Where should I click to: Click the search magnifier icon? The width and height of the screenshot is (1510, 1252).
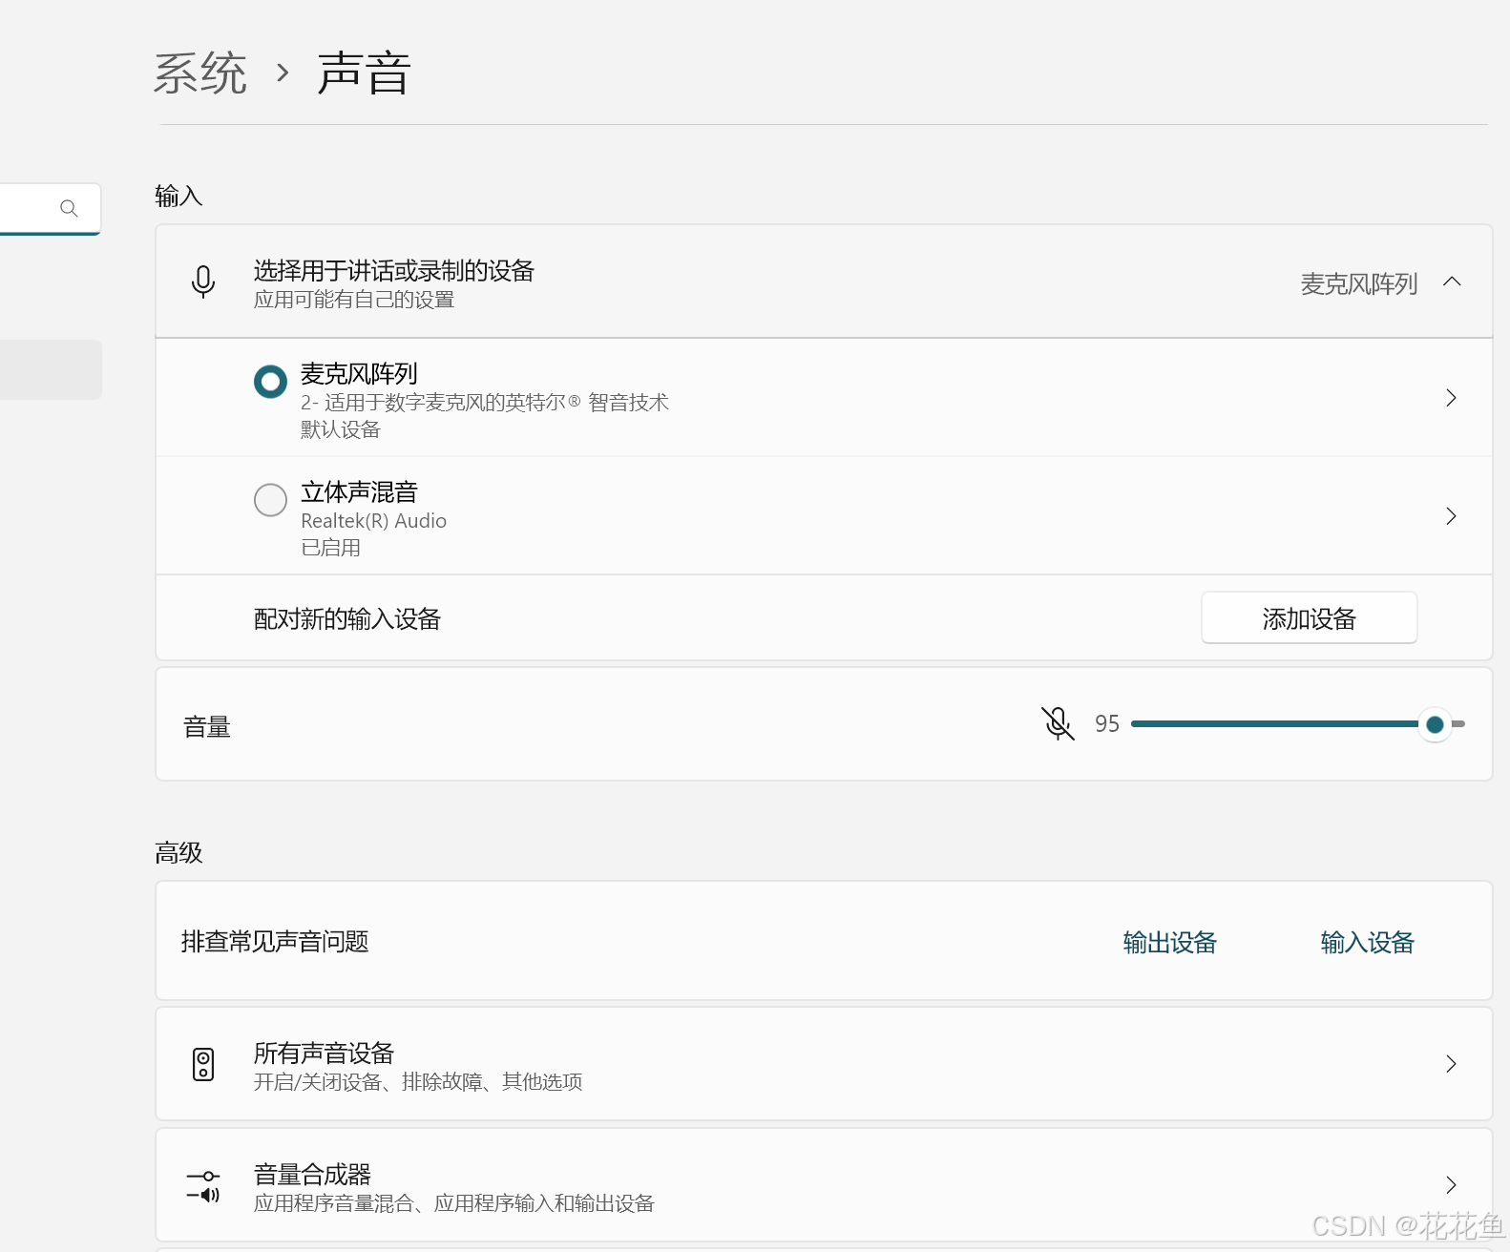[x=69, y=208]
